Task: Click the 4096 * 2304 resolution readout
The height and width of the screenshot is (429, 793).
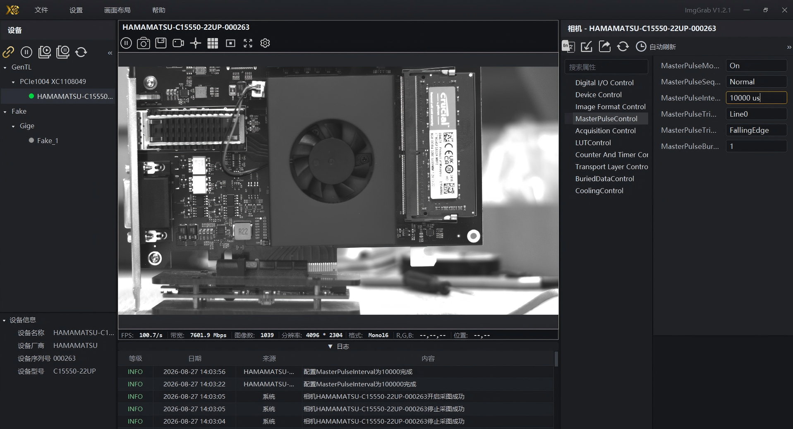Action: [324, 335]
